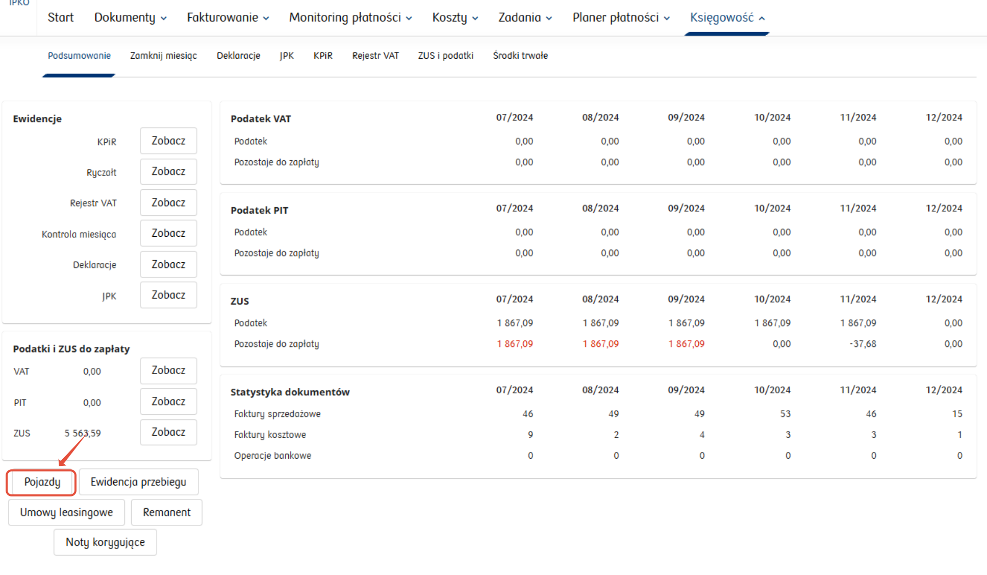Expand the Koszty menu
This screenshot has width=987, height=575.
(454, 17)
